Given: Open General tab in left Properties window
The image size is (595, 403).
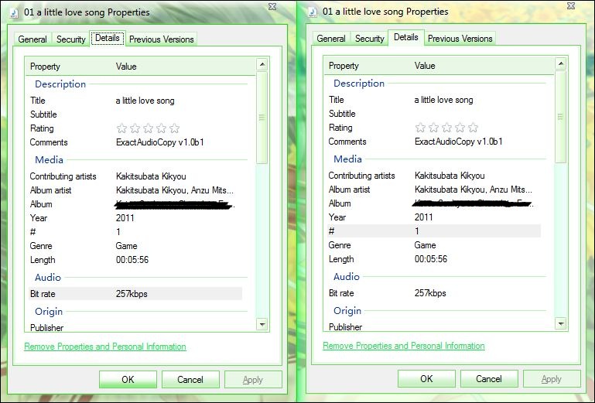Looking at the screenshot, I should tap(32, 39).
